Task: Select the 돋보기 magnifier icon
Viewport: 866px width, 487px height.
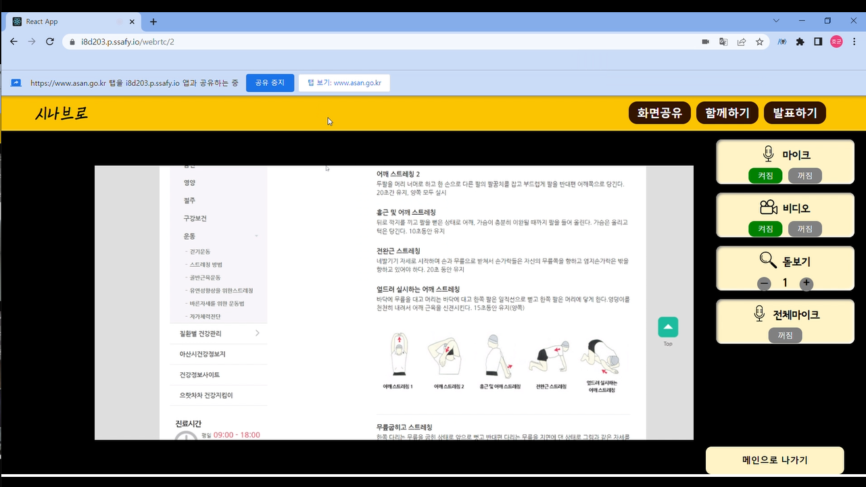Action: pos(767,259)
